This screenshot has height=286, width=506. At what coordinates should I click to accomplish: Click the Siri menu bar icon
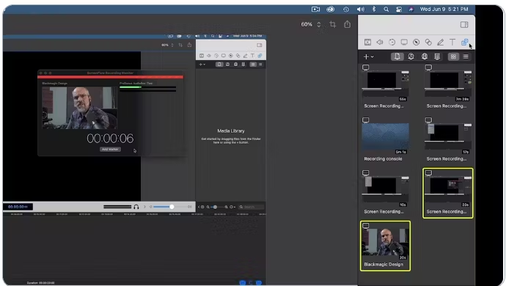pos(411,10)
